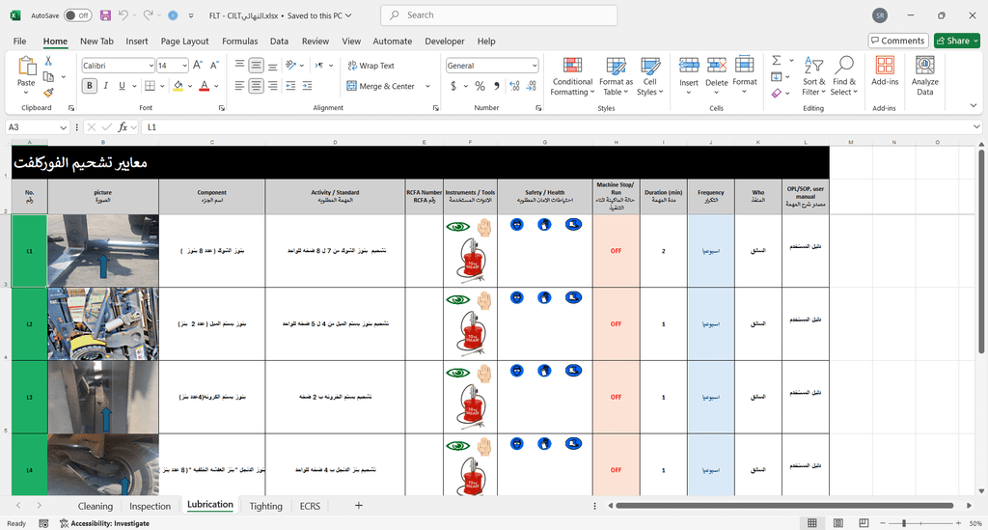Toggle Bold formatting button

pyautogui.click(x=90, y=86)
